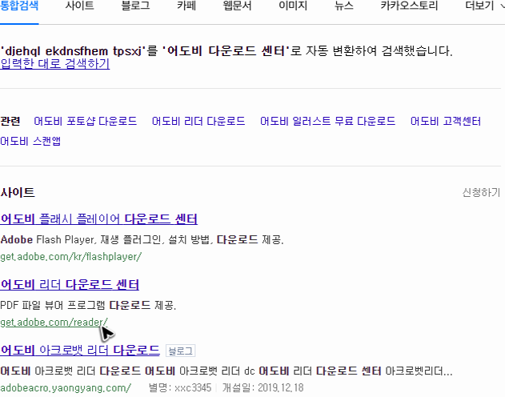505x397 pixels.
Task: Open related search 어도비 리더 다운로드
Action: [198, 122]
